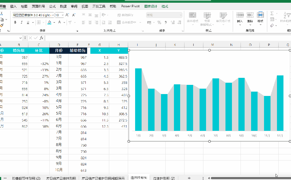Align text to middle vertically

click(90, 15)
